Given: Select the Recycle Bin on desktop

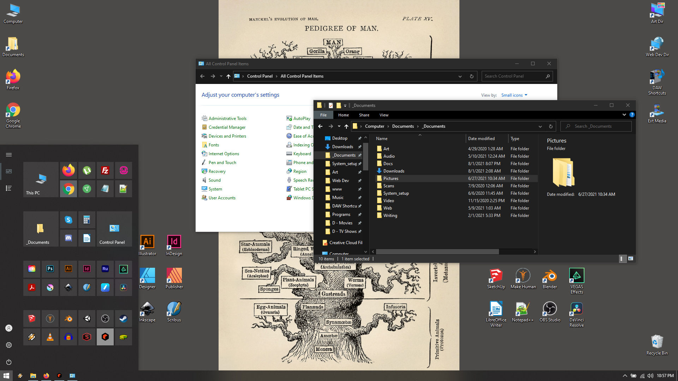Looking at the screenshot, I should coord(657,345).
